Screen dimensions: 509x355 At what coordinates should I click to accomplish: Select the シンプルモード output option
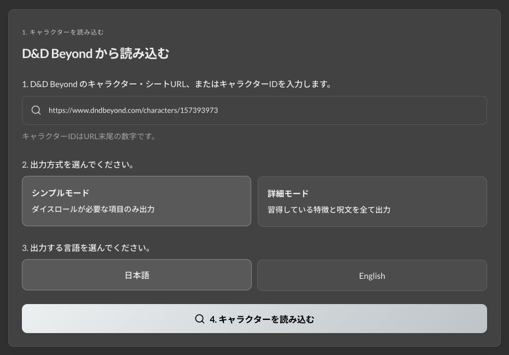(x=136, y=201)
